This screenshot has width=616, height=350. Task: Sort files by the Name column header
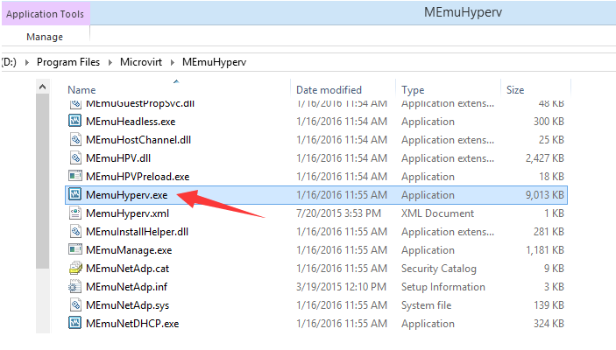pyautogui.click(x=81, y=90)
